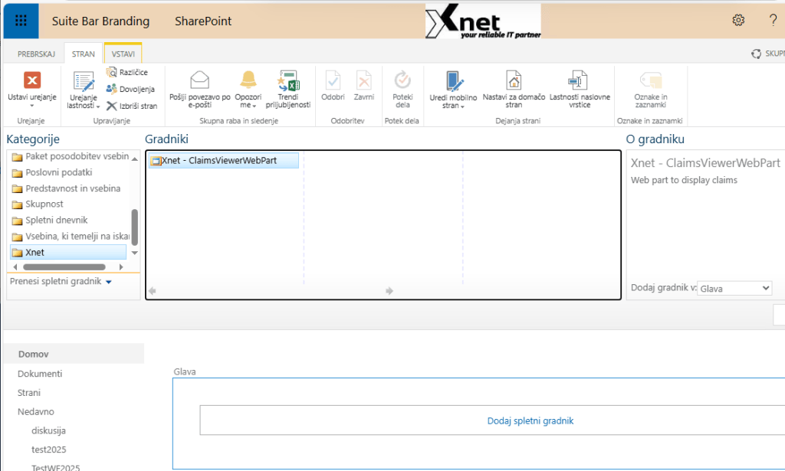Click Izbriši stran delete icon

pyautogui.click(x=132, y=106)
